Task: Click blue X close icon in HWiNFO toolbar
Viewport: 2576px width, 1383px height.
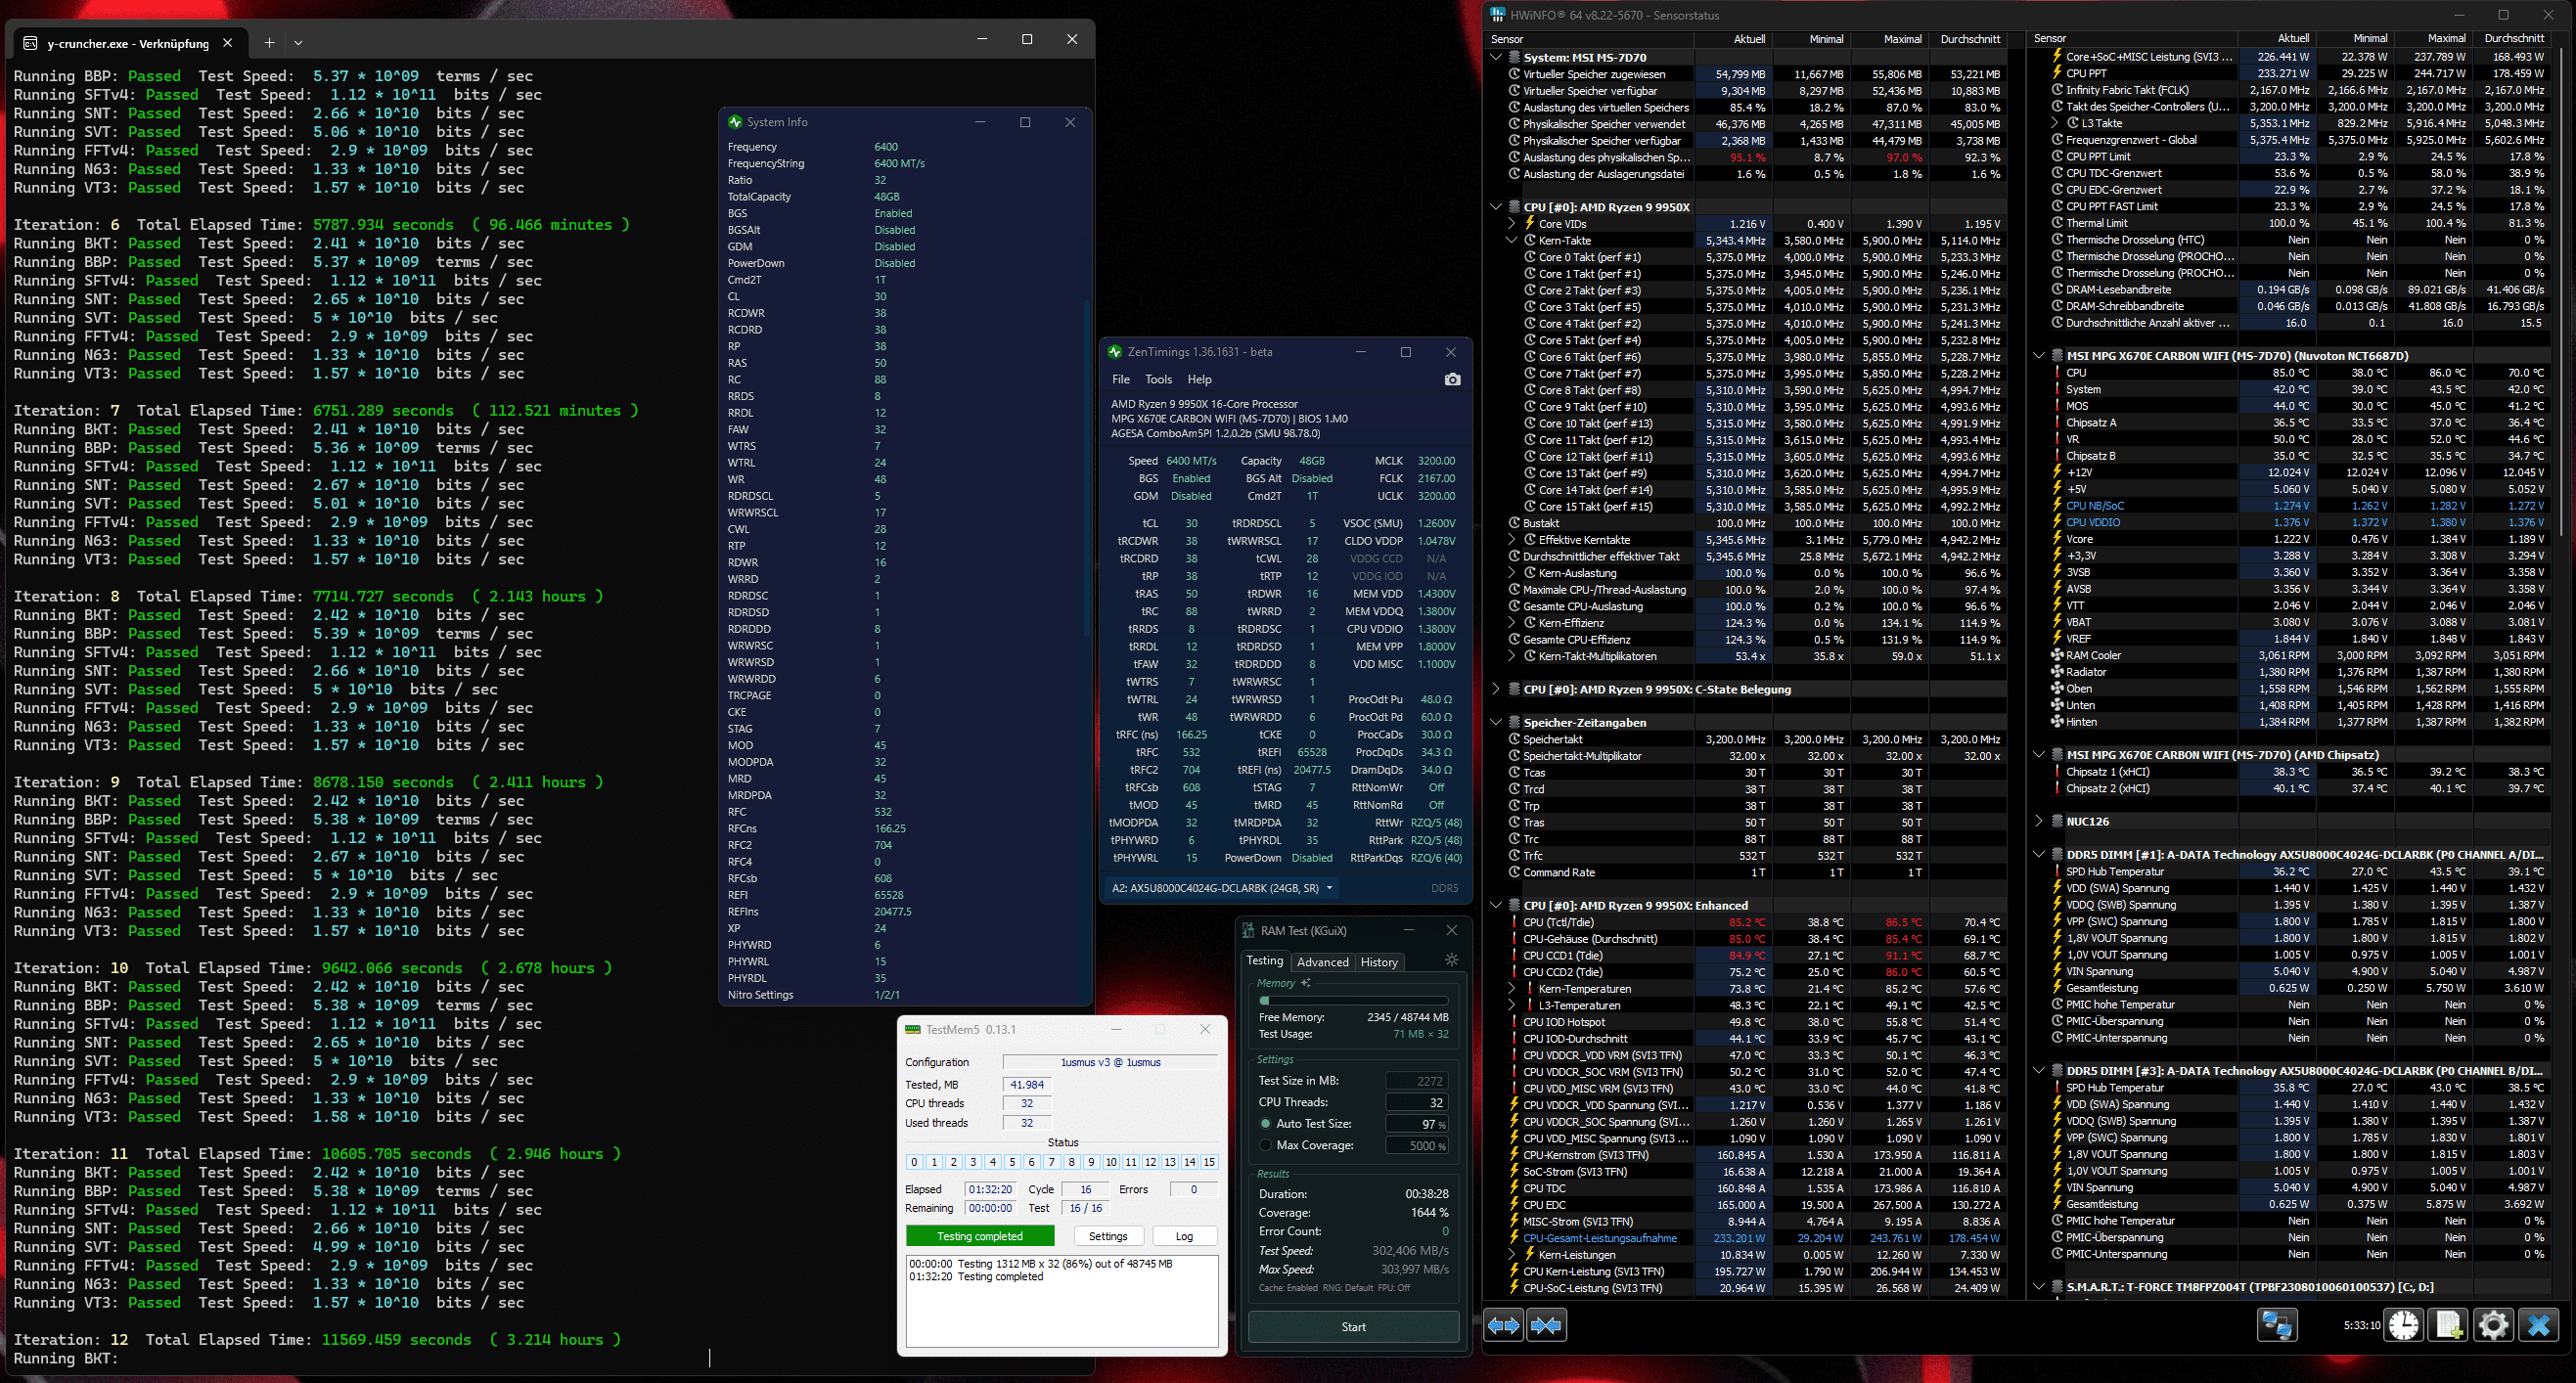Action: point(2538,1325)
